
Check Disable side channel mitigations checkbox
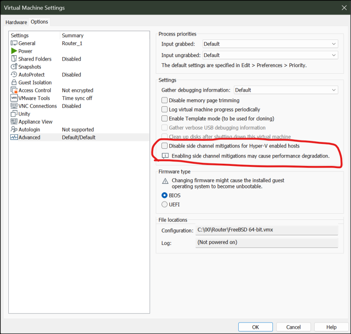pyautogui.click(x=165, y=146)
